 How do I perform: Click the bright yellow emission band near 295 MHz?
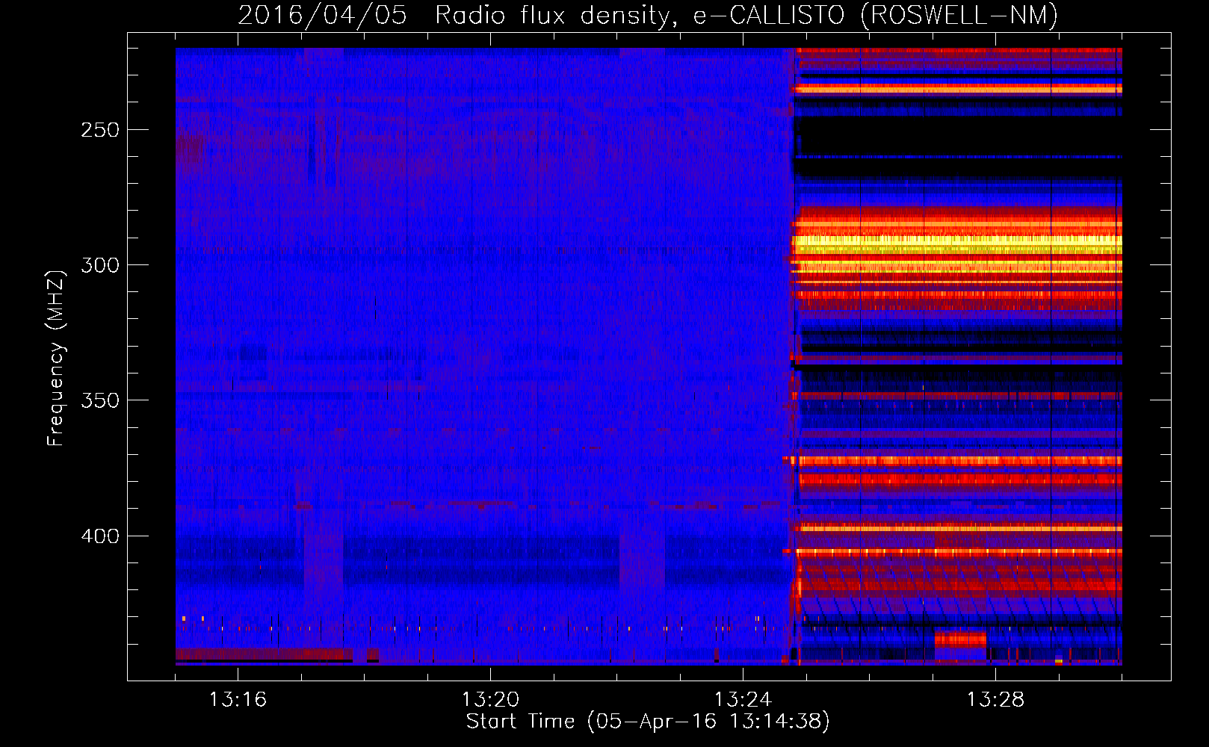[958, 245]
